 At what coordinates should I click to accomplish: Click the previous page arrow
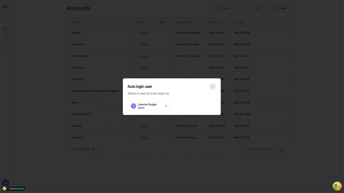click(x=274, y=149)
